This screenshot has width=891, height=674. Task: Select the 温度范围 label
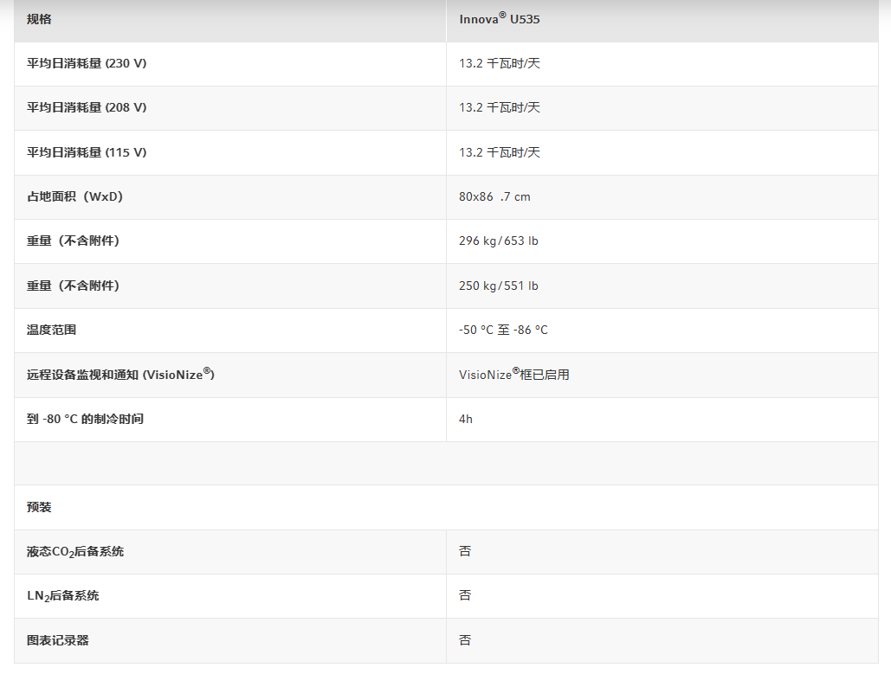[x=52, y=330]
